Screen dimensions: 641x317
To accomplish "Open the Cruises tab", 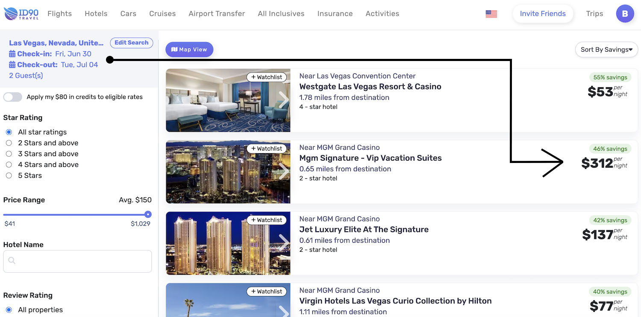I will click(162, 14).
